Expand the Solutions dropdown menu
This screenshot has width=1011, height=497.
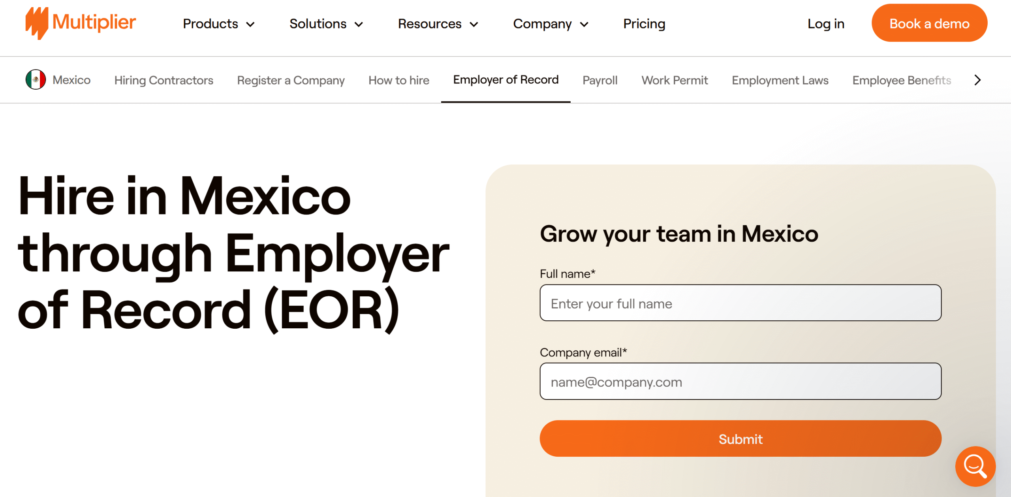(x=326, y=24)
